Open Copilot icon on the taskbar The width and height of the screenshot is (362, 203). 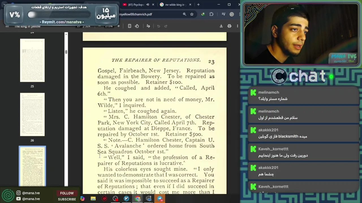82,199
